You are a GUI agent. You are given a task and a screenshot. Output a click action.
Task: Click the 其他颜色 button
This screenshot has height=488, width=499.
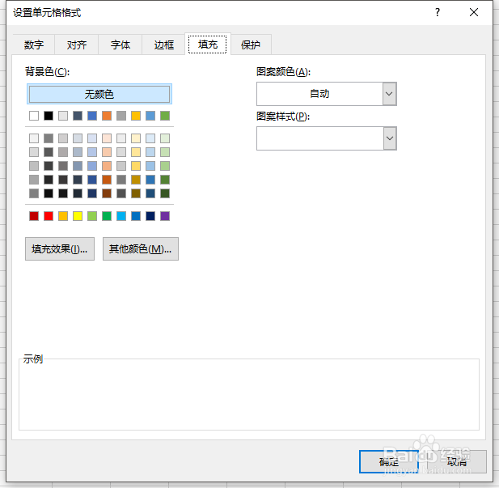coord(141,249)
